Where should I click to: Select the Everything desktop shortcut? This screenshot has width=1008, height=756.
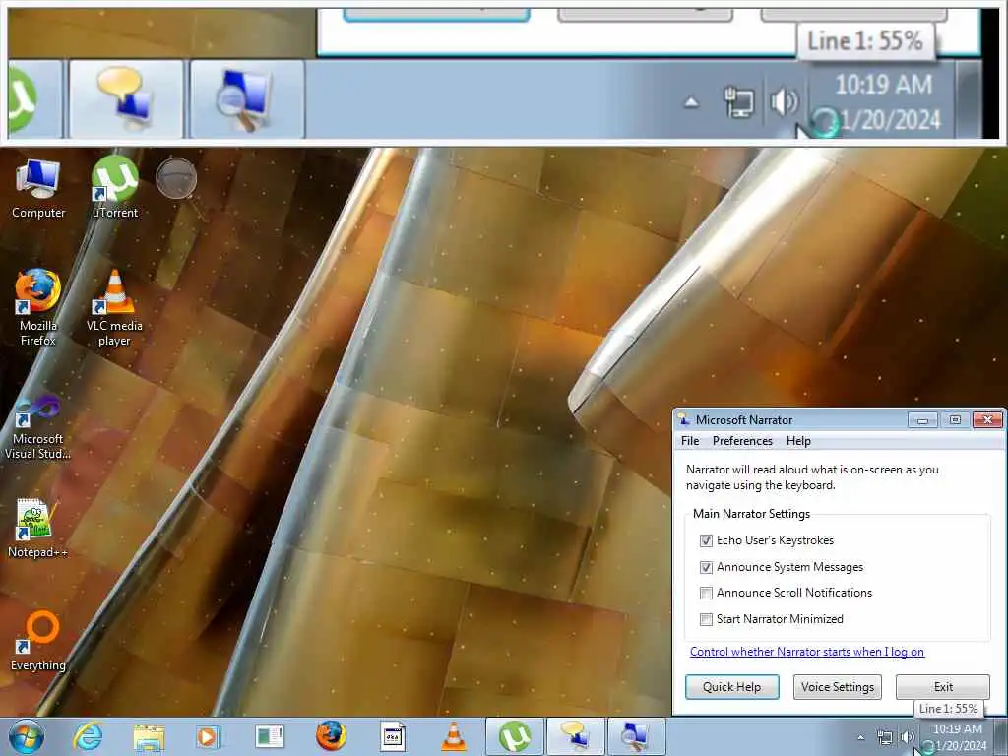pyautogui.click(x=38, y=640)
